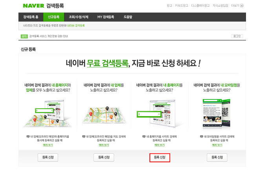Screen dimensions: 255x171
Task: Click 등록 신청 highlighted in red
Action: click(x=160, y=158)
